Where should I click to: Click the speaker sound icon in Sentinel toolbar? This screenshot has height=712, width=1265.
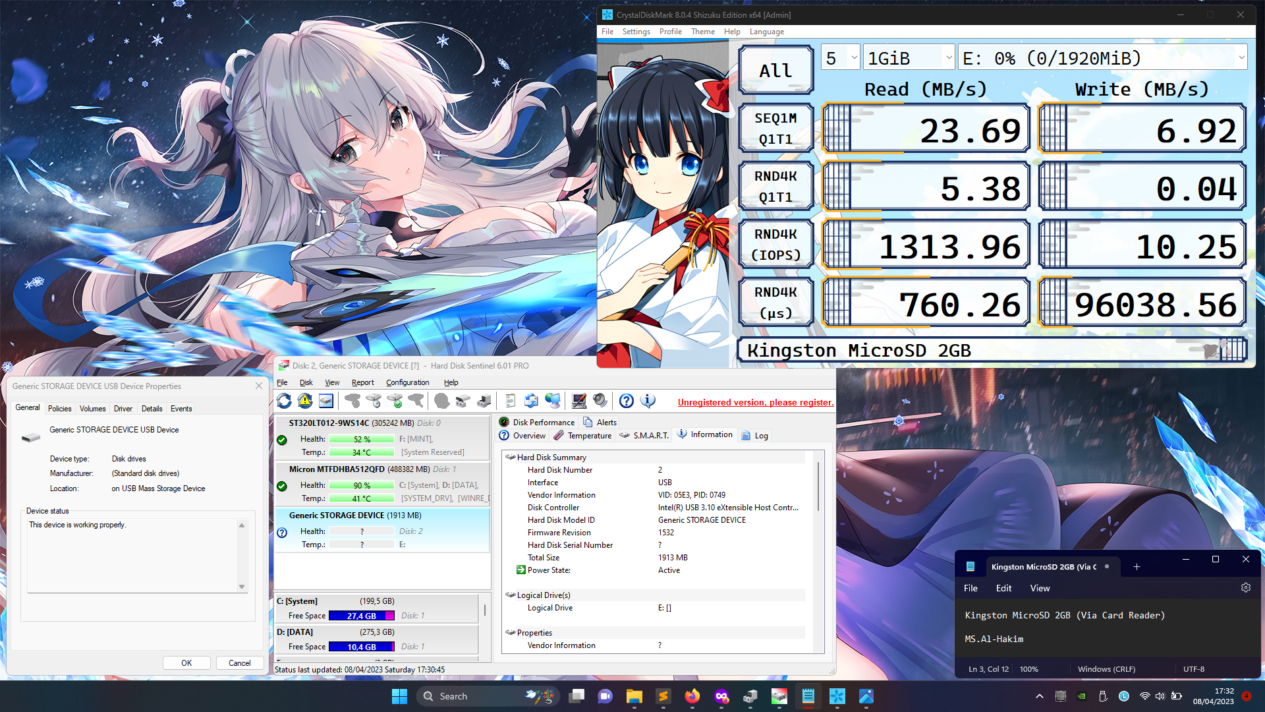[x=600, y=401]
